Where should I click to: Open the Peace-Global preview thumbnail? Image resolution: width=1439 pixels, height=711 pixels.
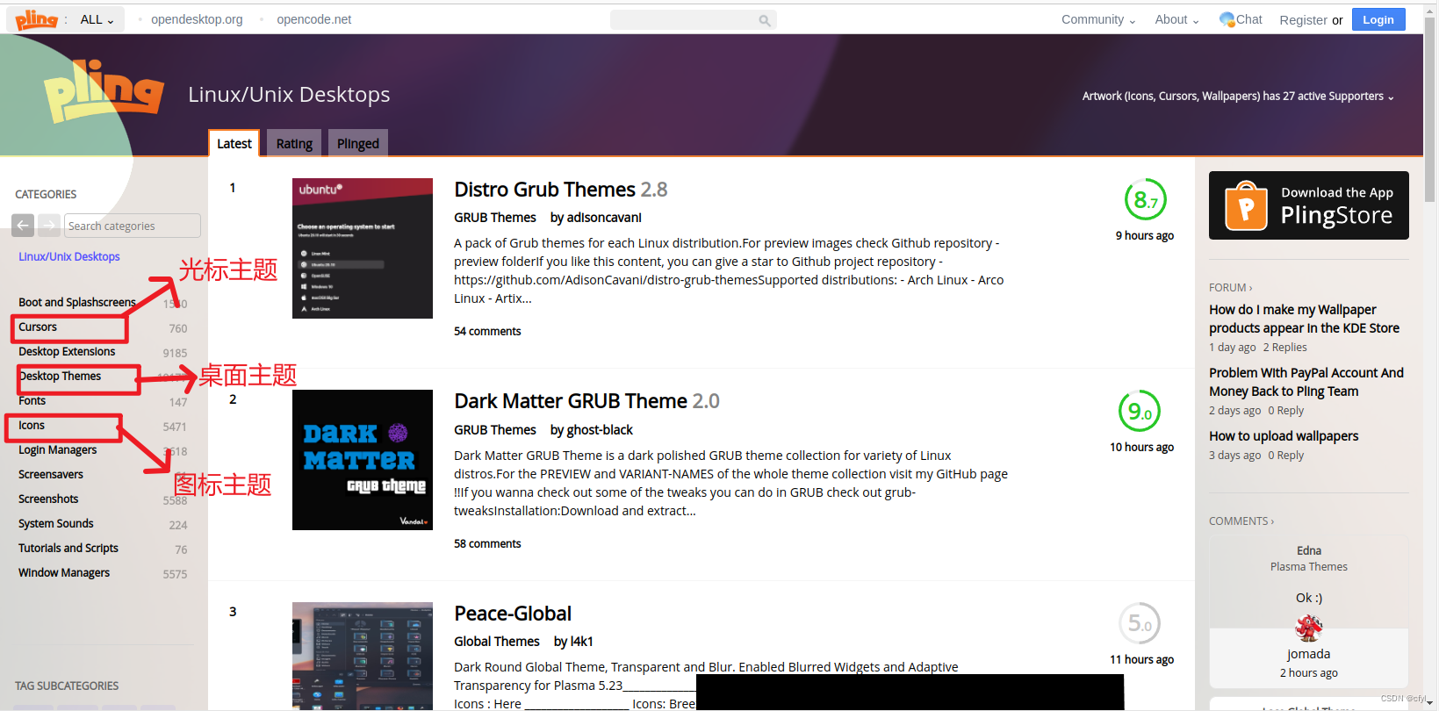click(x=363, y=656)
